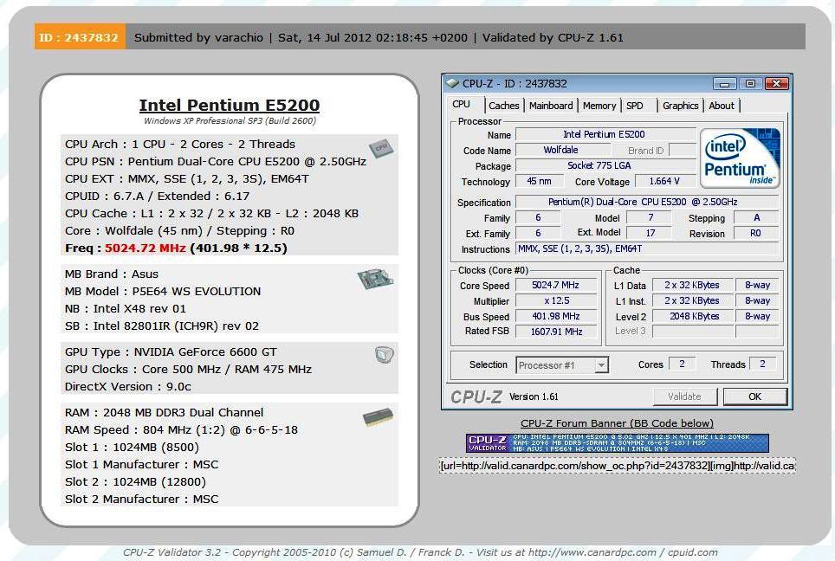835x561 pixels.
Task: Open the Memory tab
Action: point(599,106)
